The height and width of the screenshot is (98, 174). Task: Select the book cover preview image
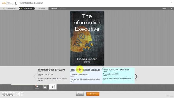[87, 38]
